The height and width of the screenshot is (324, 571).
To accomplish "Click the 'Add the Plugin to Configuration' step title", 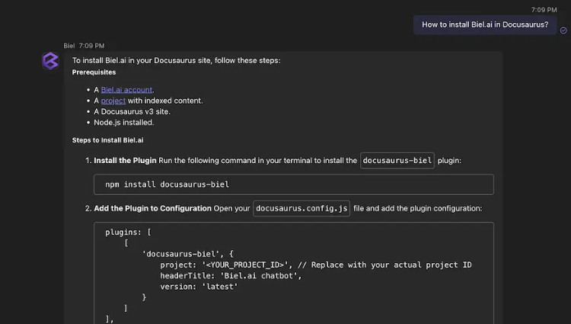I will click(x=152, y=208).
